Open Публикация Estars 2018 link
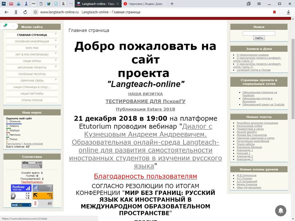295x221 pixels. coord(145,109)
